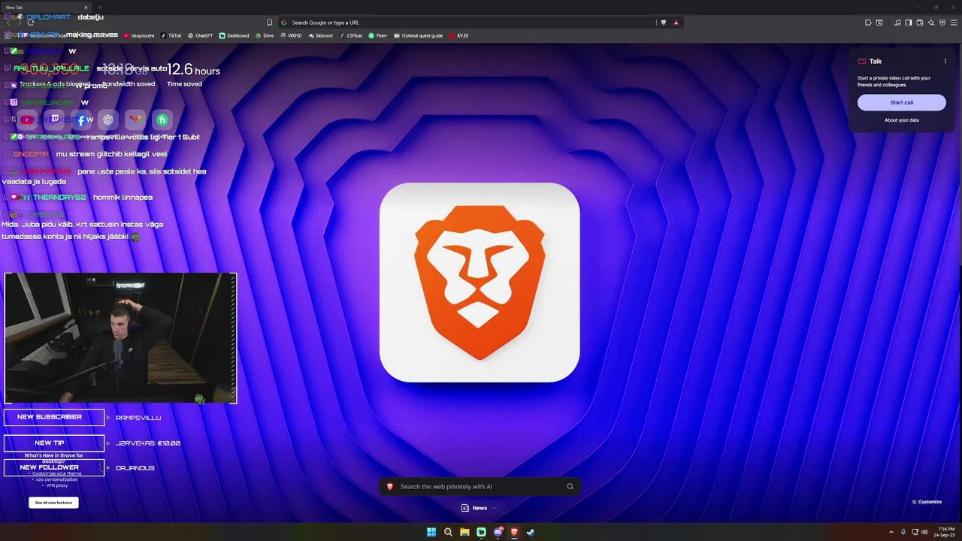The image size is (962, 541).
Task: Click the address bar search field
Action: [466, 23]
